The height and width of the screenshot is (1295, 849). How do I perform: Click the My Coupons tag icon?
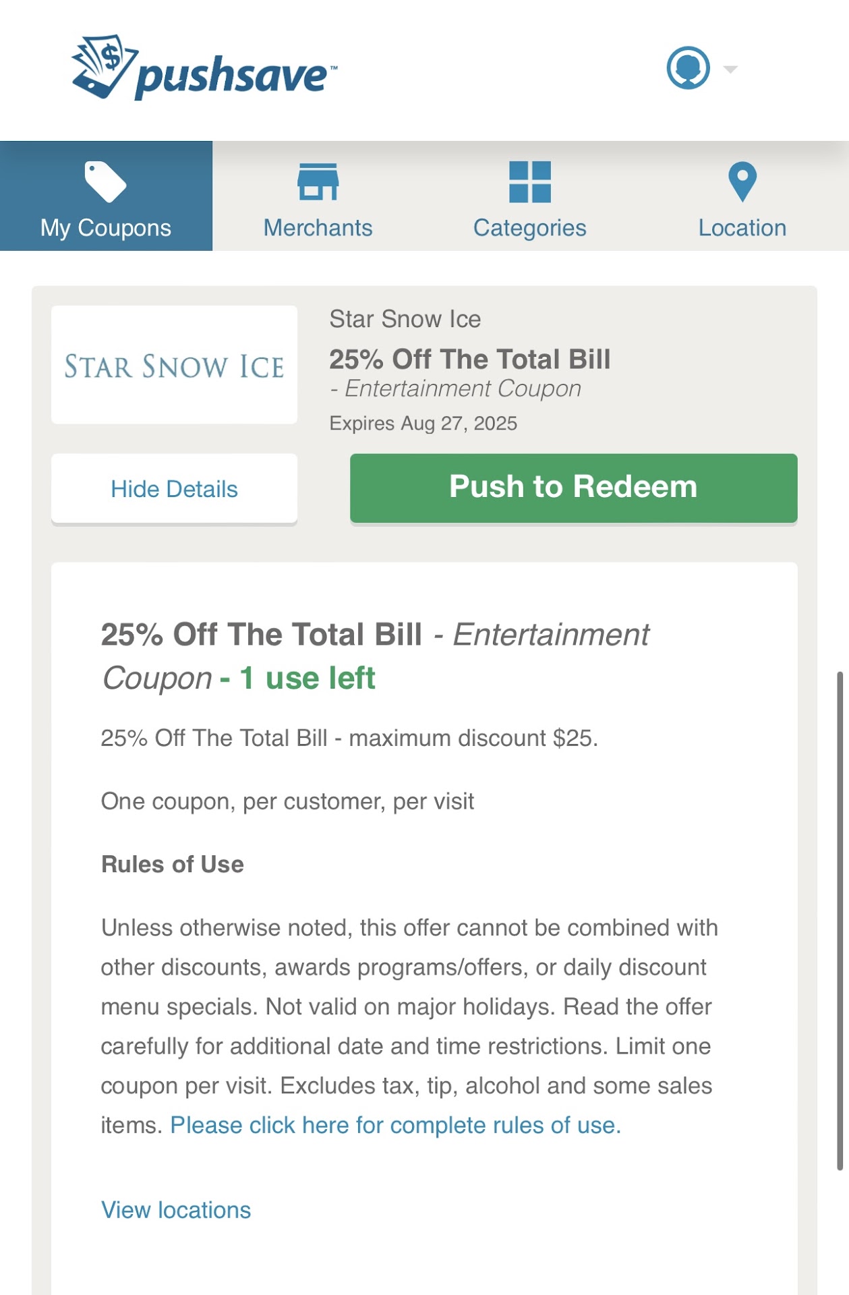[x=105, y=181]
